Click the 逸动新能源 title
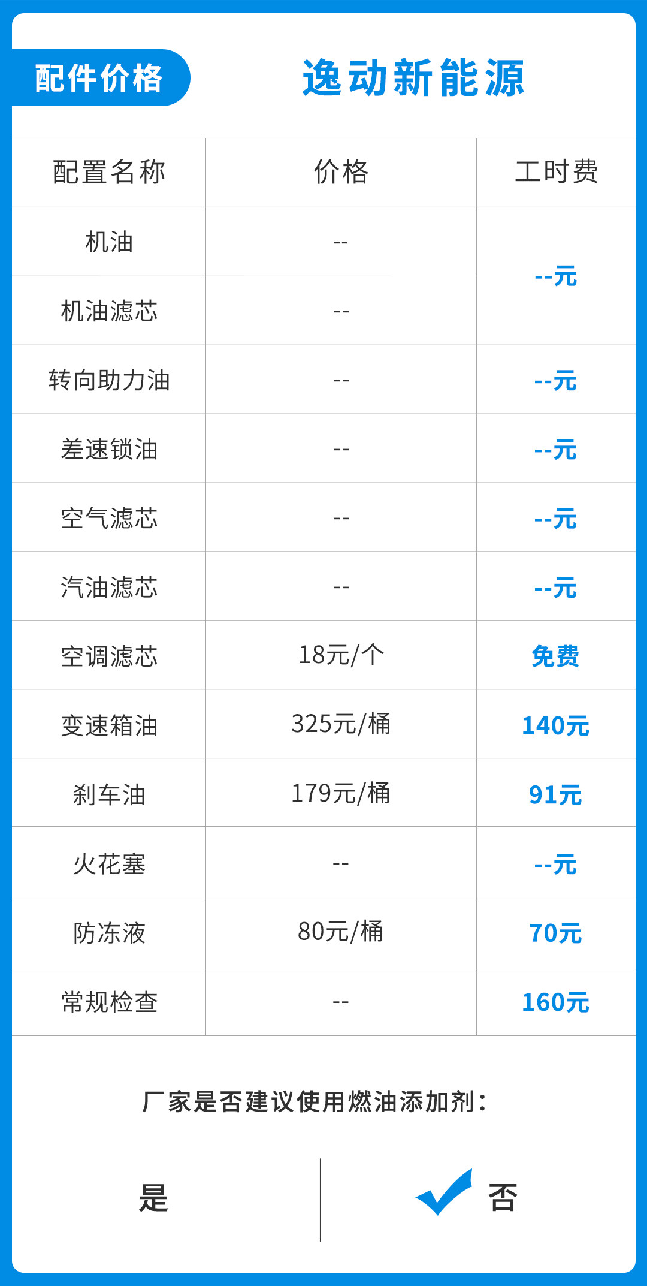Viewport: 647px width, 1286px height. [413, 78]
